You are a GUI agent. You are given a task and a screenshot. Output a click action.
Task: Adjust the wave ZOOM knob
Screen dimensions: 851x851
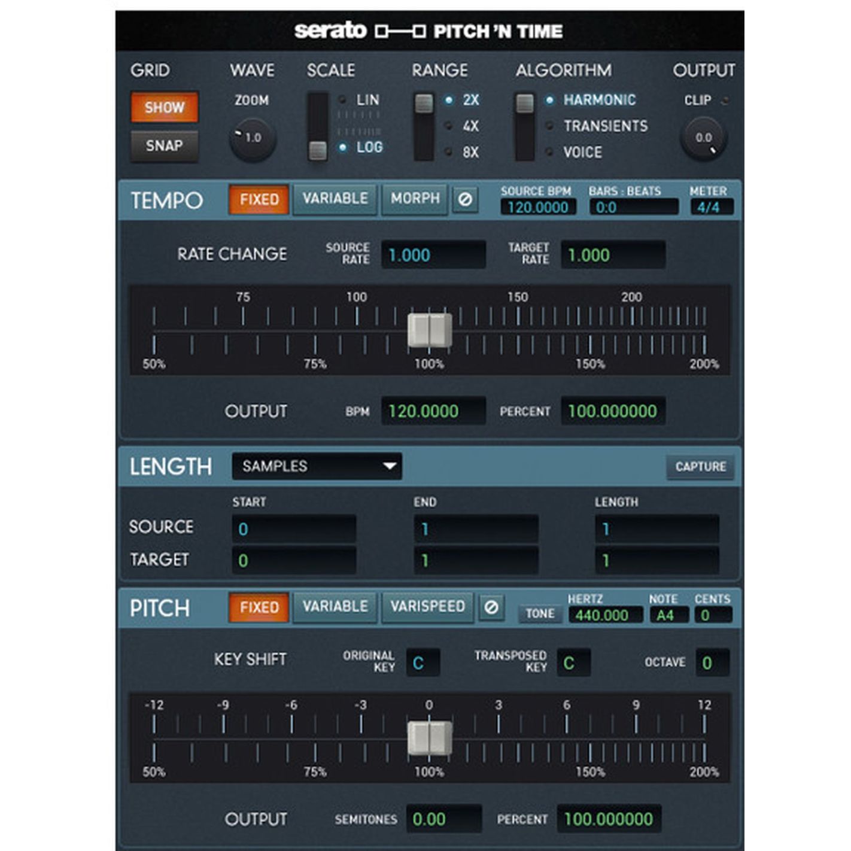pyautogui.click(x=253, y=139)
